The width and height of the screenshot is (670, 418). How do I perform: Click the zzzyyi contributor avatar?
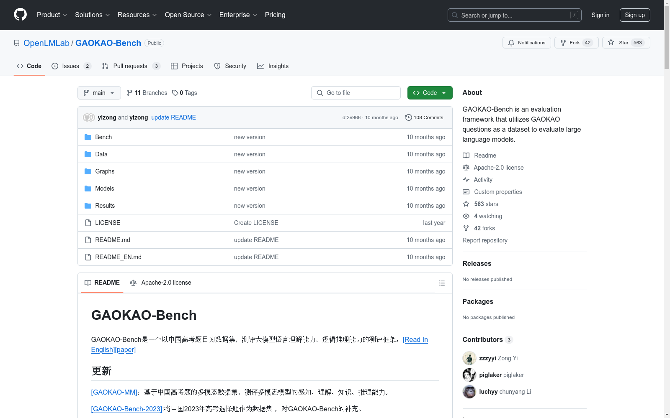click(x=469, y=358)
